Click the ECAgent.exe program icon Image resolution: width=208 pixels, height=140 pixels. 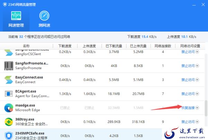pyautogui.click(x=9, y=94)
